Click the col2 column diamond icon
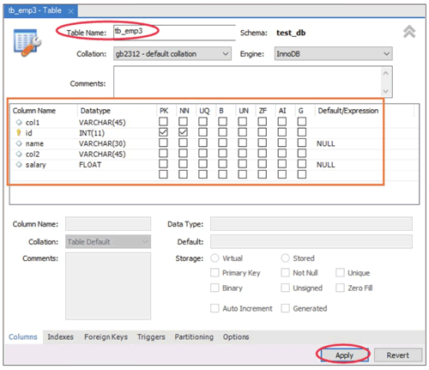The height and width of the screenshot is (370, 429). (x=19, y=154)
